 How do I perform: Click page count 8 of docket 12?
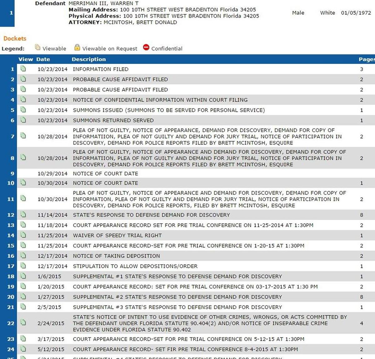[x=362, y=215]
